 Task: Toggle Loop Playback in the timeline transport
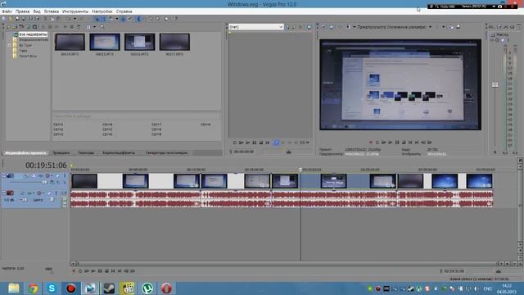[x=80, y=271]
